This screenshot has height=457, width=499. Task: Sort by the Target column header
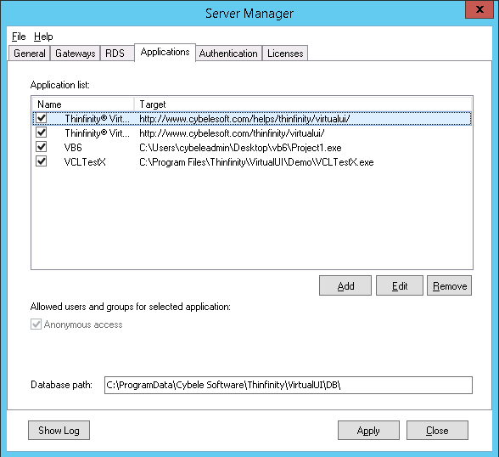pyautogui.click(x=302, y=104)
